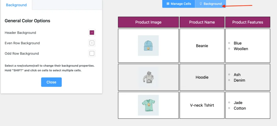Select the Jade Cotton features cell
Image resolution: width=277 pixels, height=126 pixels.
coord(248,105)
